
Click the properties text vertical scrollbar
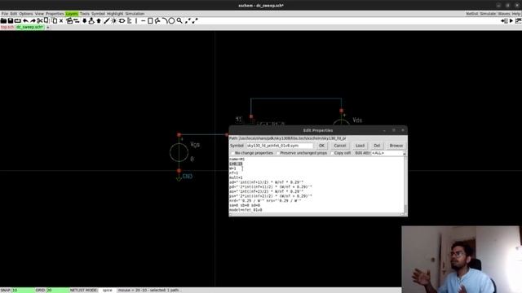pyautogui.click(x=405, y=185)
